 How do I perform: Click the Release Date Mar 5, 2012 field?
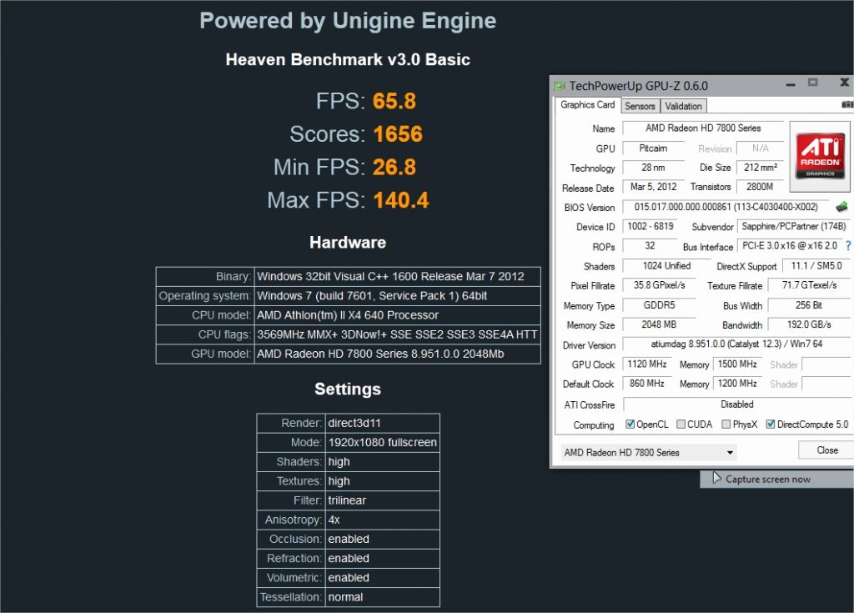(x=653, y=187)
